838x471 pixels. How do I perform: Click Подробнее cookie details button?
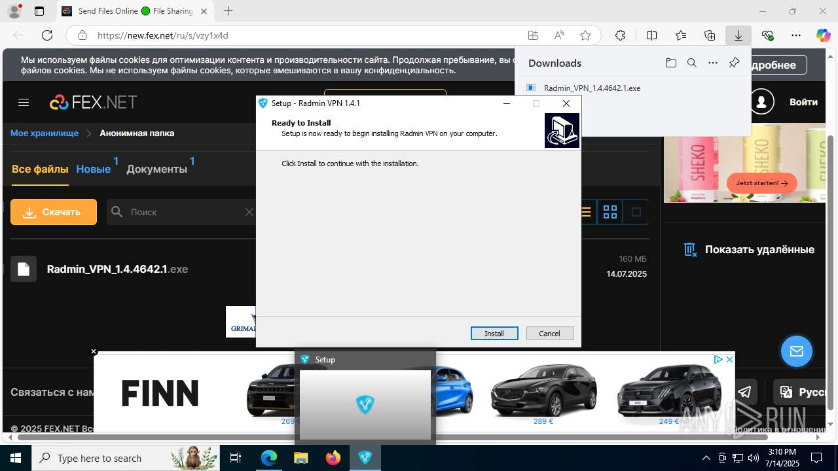click(778, 65)
